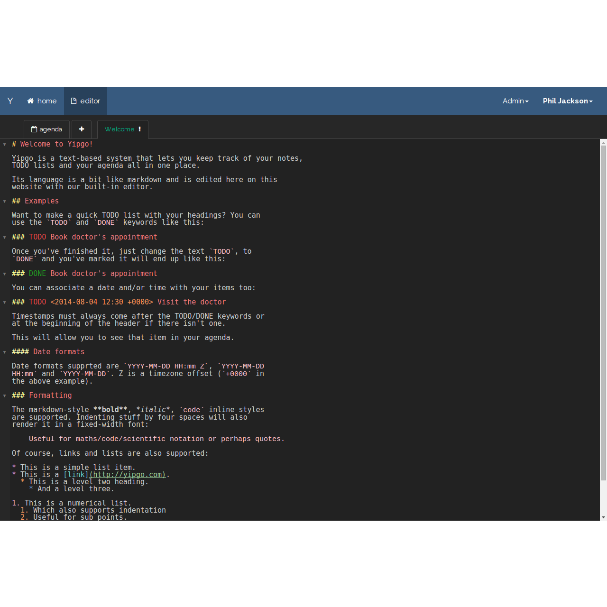
Task: Go to the home page
Action: coord(42,101)
